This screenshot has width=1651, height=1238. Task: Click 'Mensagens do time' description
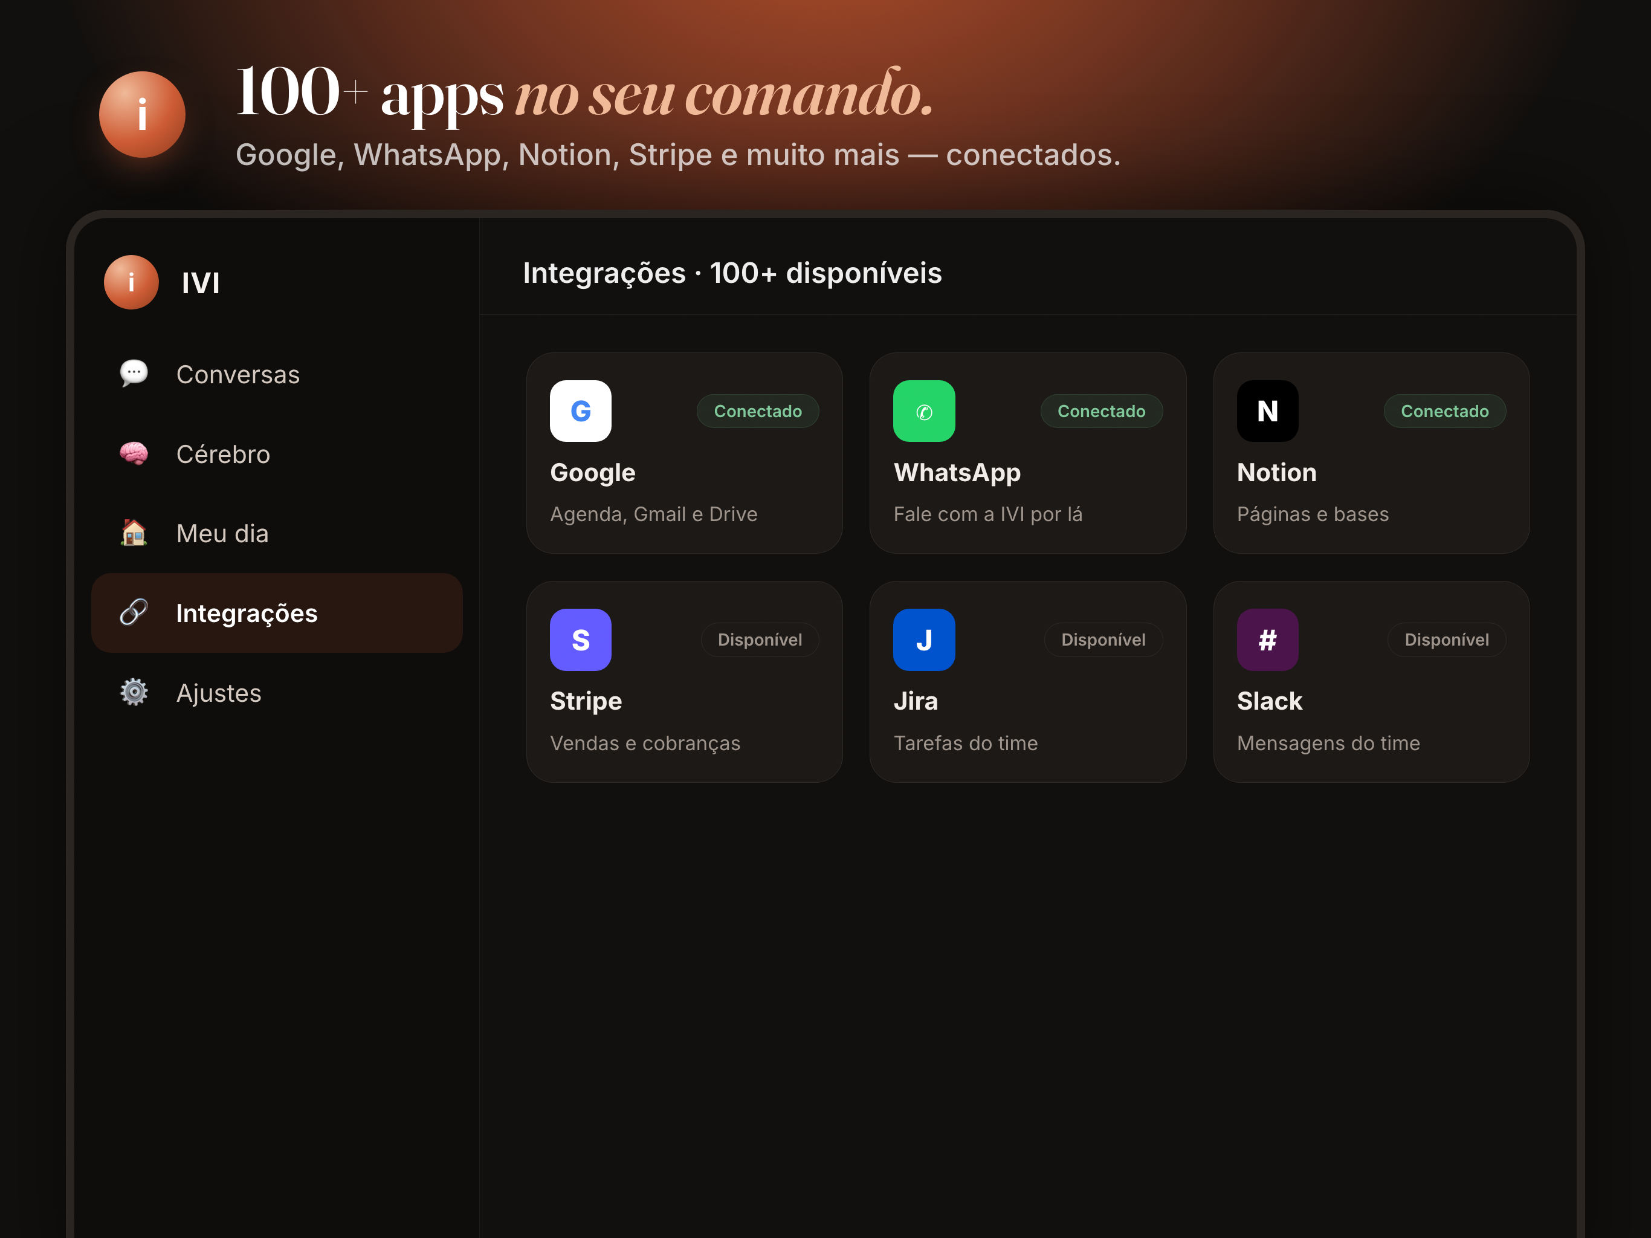coord(1328,743)
